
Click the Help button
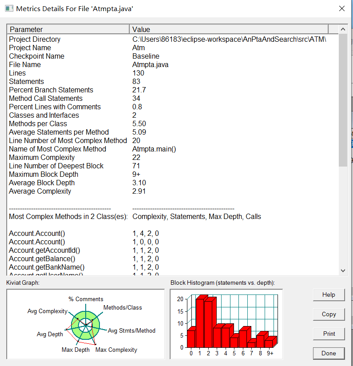pyautogui.click(x=329, y=295)
